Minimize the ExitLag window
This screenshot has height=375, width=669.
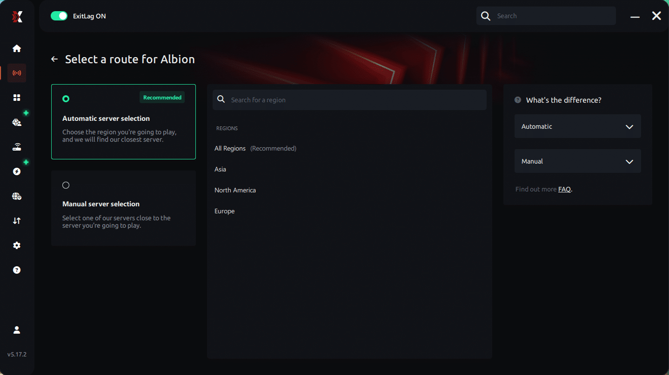(x=635, y=16)
